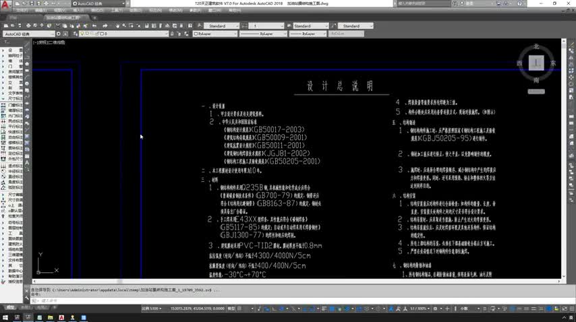Image resolution: width=576 pixels, height=322 pixels.
Task: Toggle transparency display in the status bar
Action: click(x=332, y=309)
